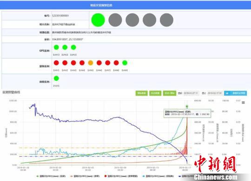The width and height of the screenshot is (251, 181).
Task: Toggle navy blue series legend entry
Action: 186,176
